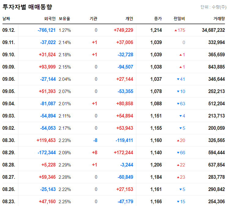Click individual value +80,858
228x206 pixels.
[125, 103]
